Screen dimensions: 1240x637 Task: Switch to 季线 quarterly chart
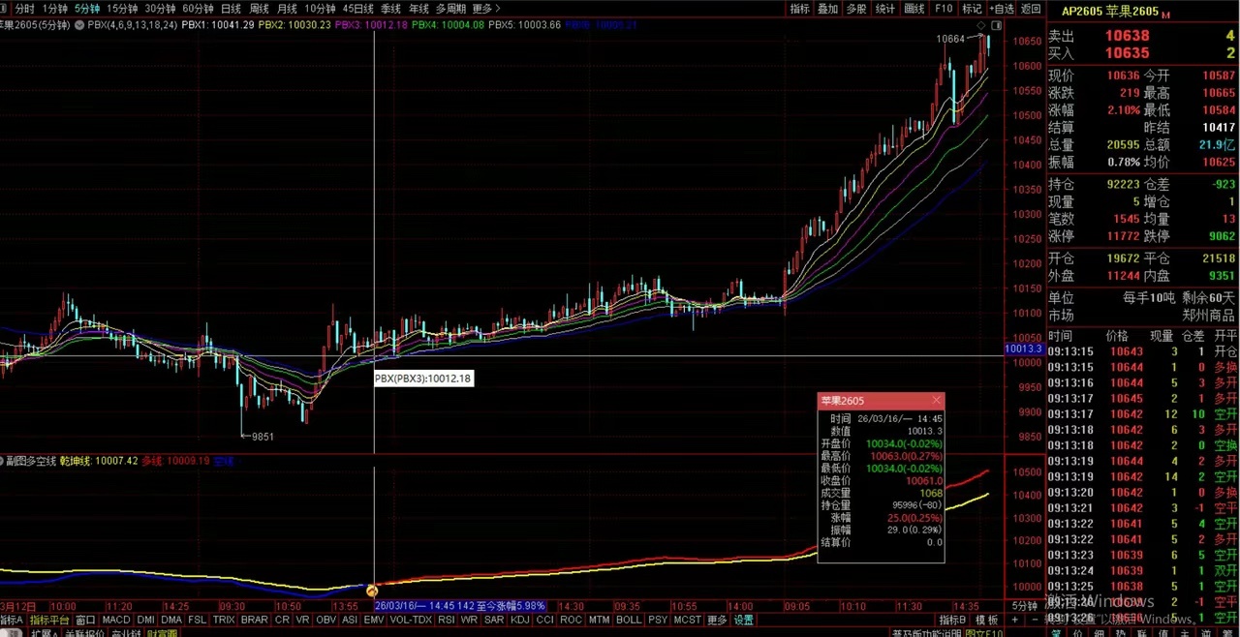[x=391, y=9]
